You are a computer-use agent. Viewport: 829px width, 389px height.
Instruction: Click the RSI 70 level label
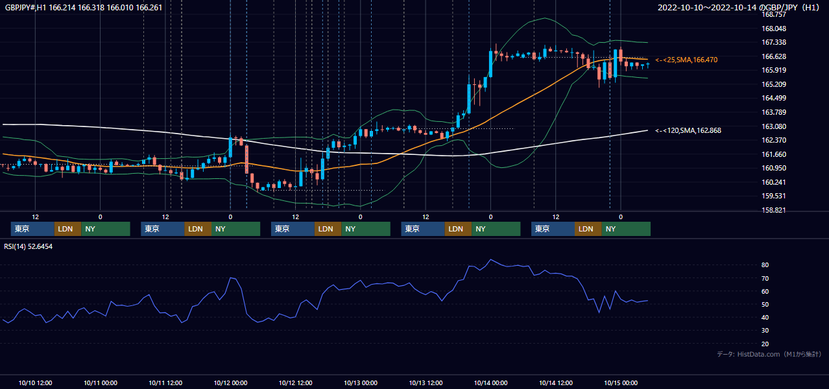pyautogui.click(x=765, y=278)
